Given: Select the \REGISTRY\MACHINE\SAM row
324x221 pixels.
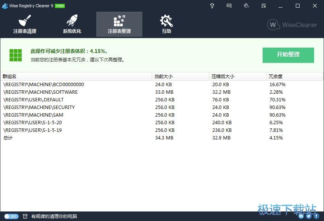Looking at the screenshot, I should [162, 115].
